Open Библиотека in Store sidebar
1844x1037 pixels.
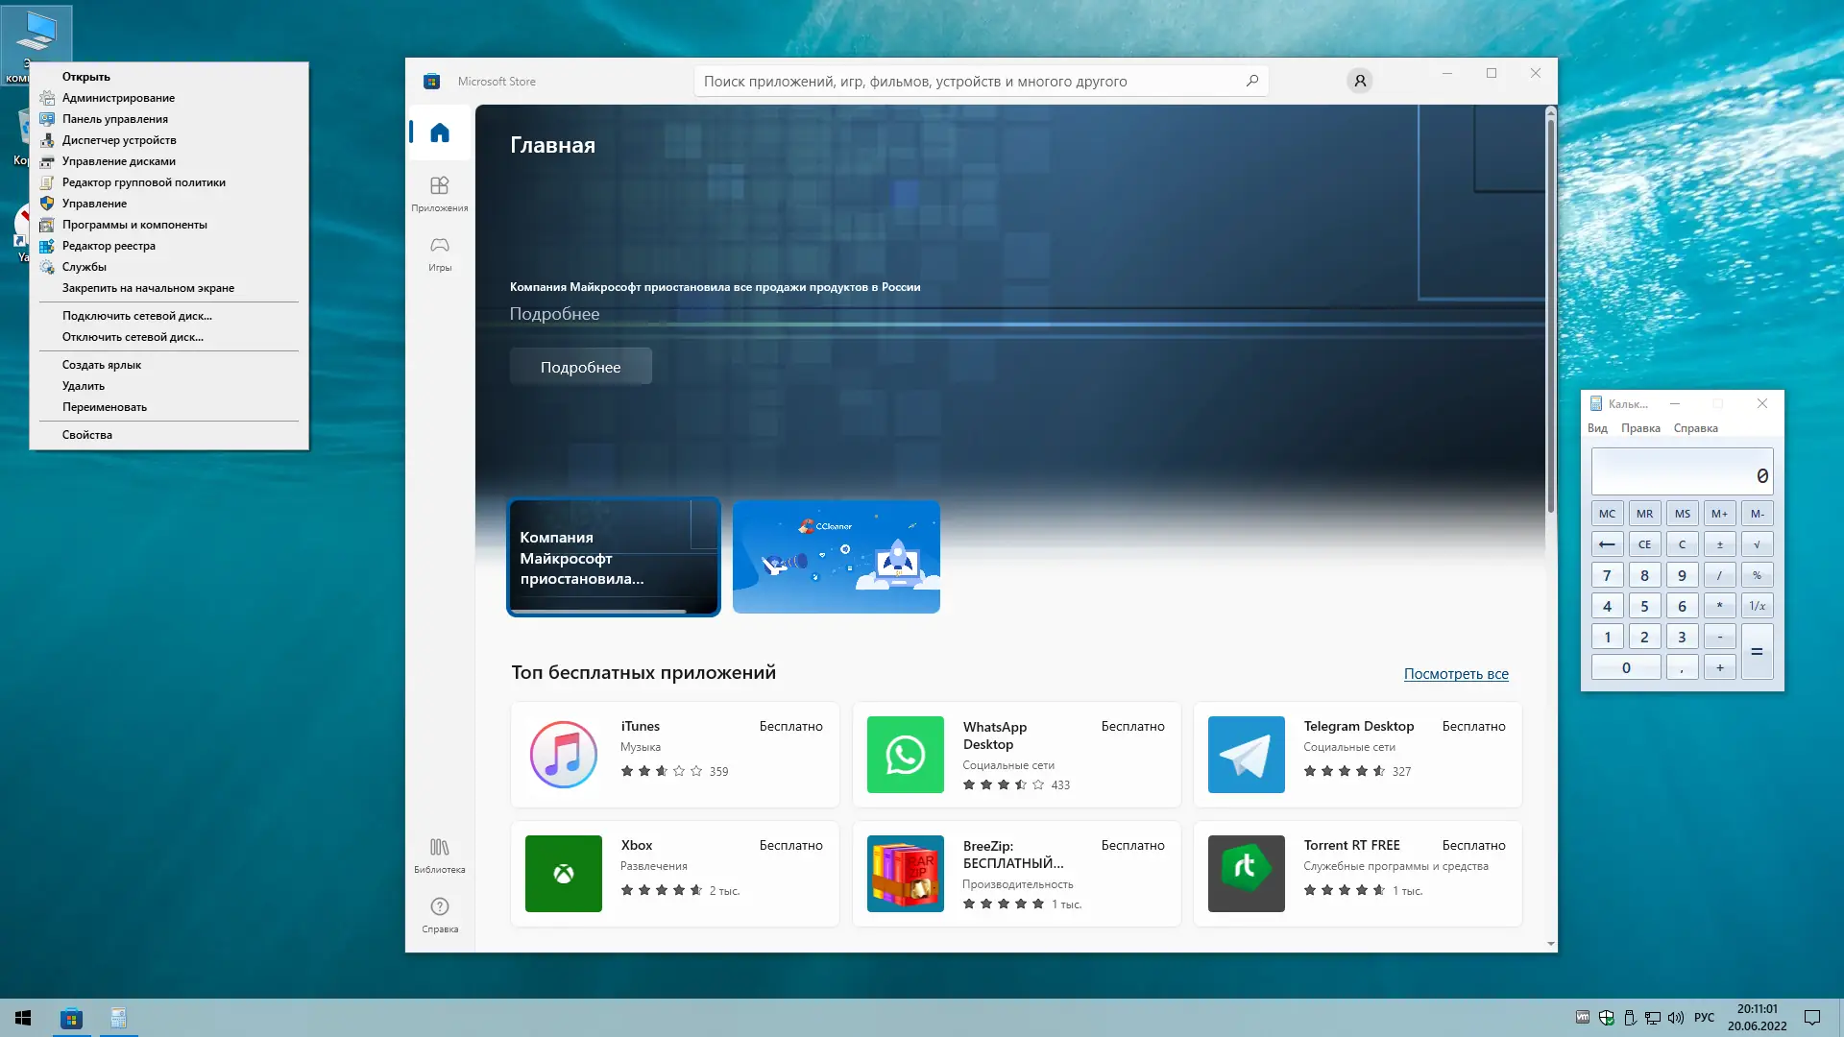click(x=440, y=855)
